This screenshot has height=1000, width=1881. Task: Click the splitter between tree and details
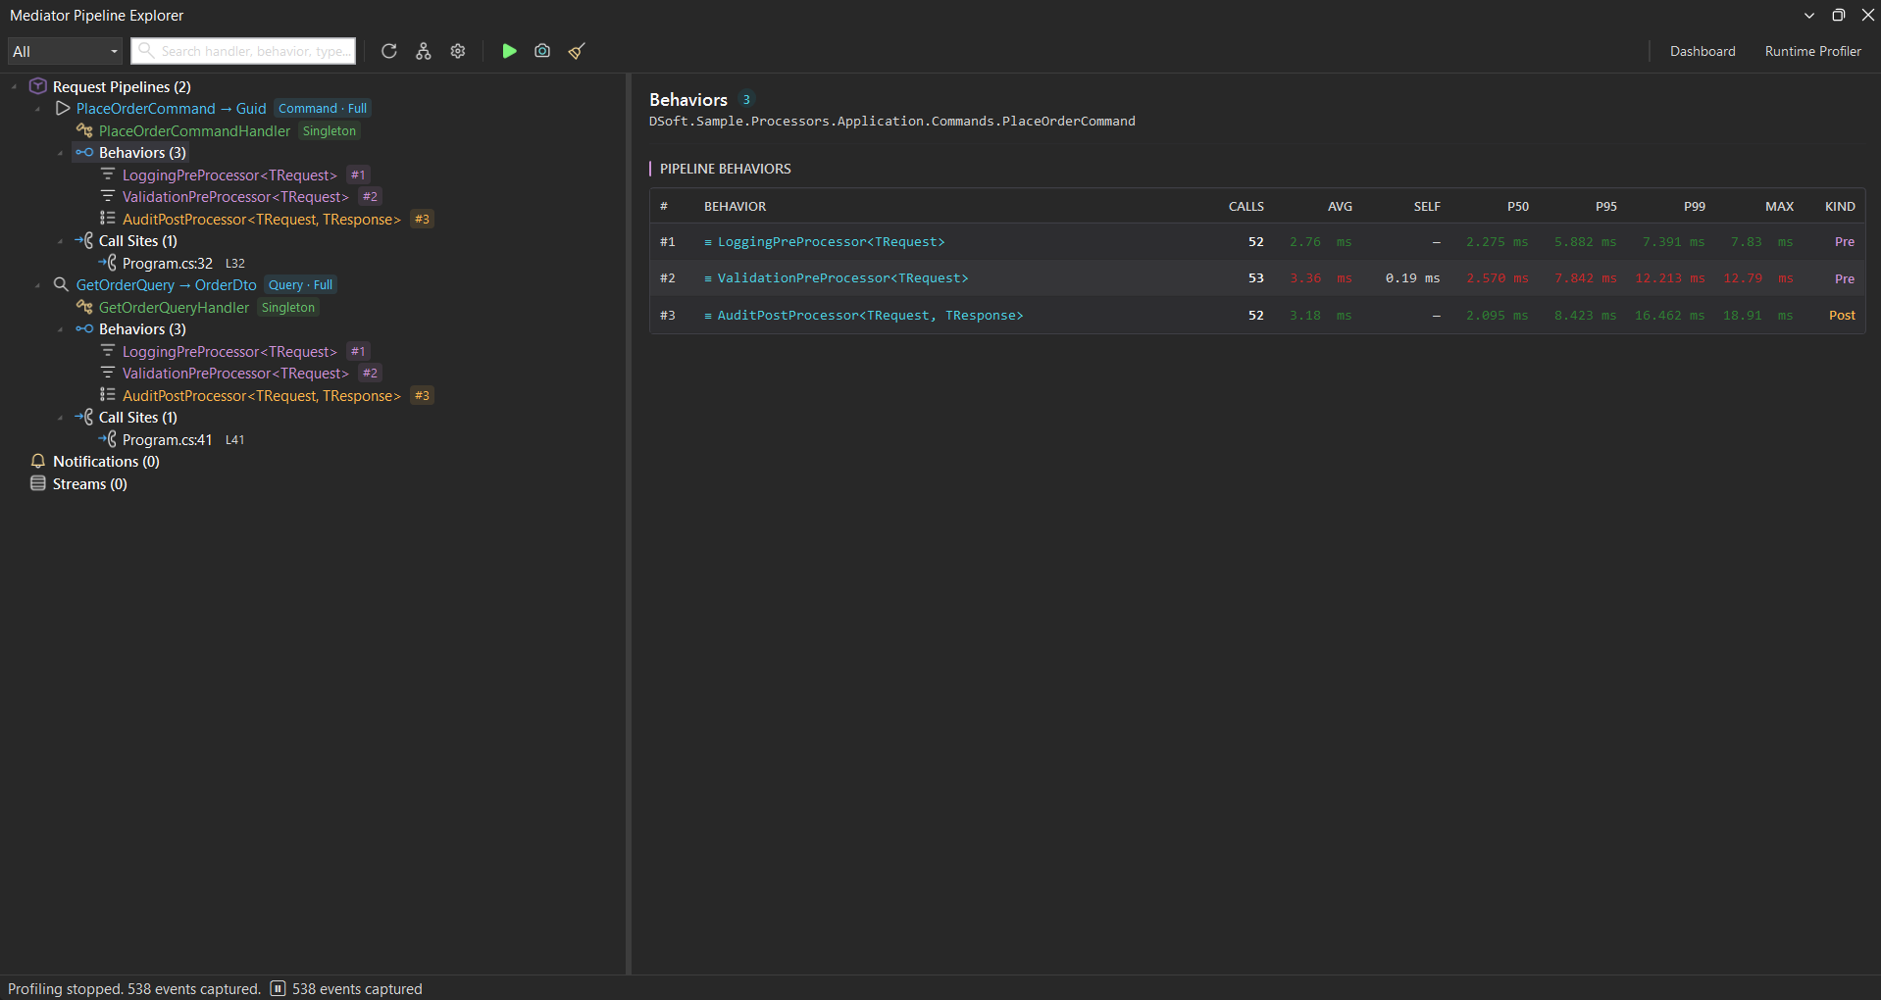point(629,524)
